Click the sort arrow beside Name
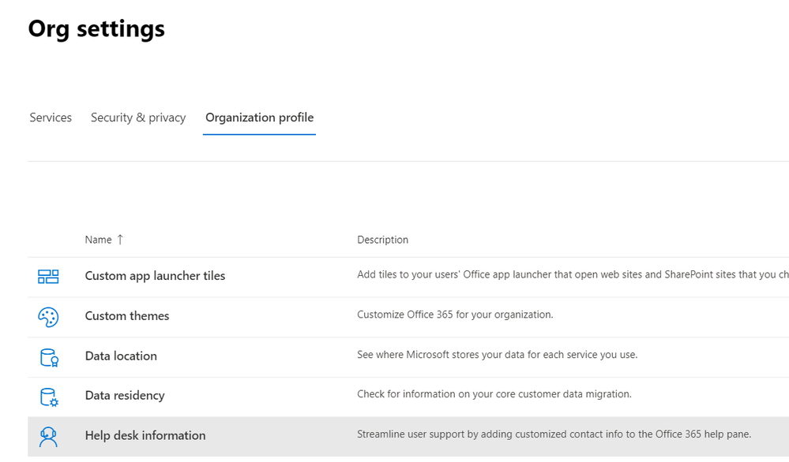 [x=120, y=240]
